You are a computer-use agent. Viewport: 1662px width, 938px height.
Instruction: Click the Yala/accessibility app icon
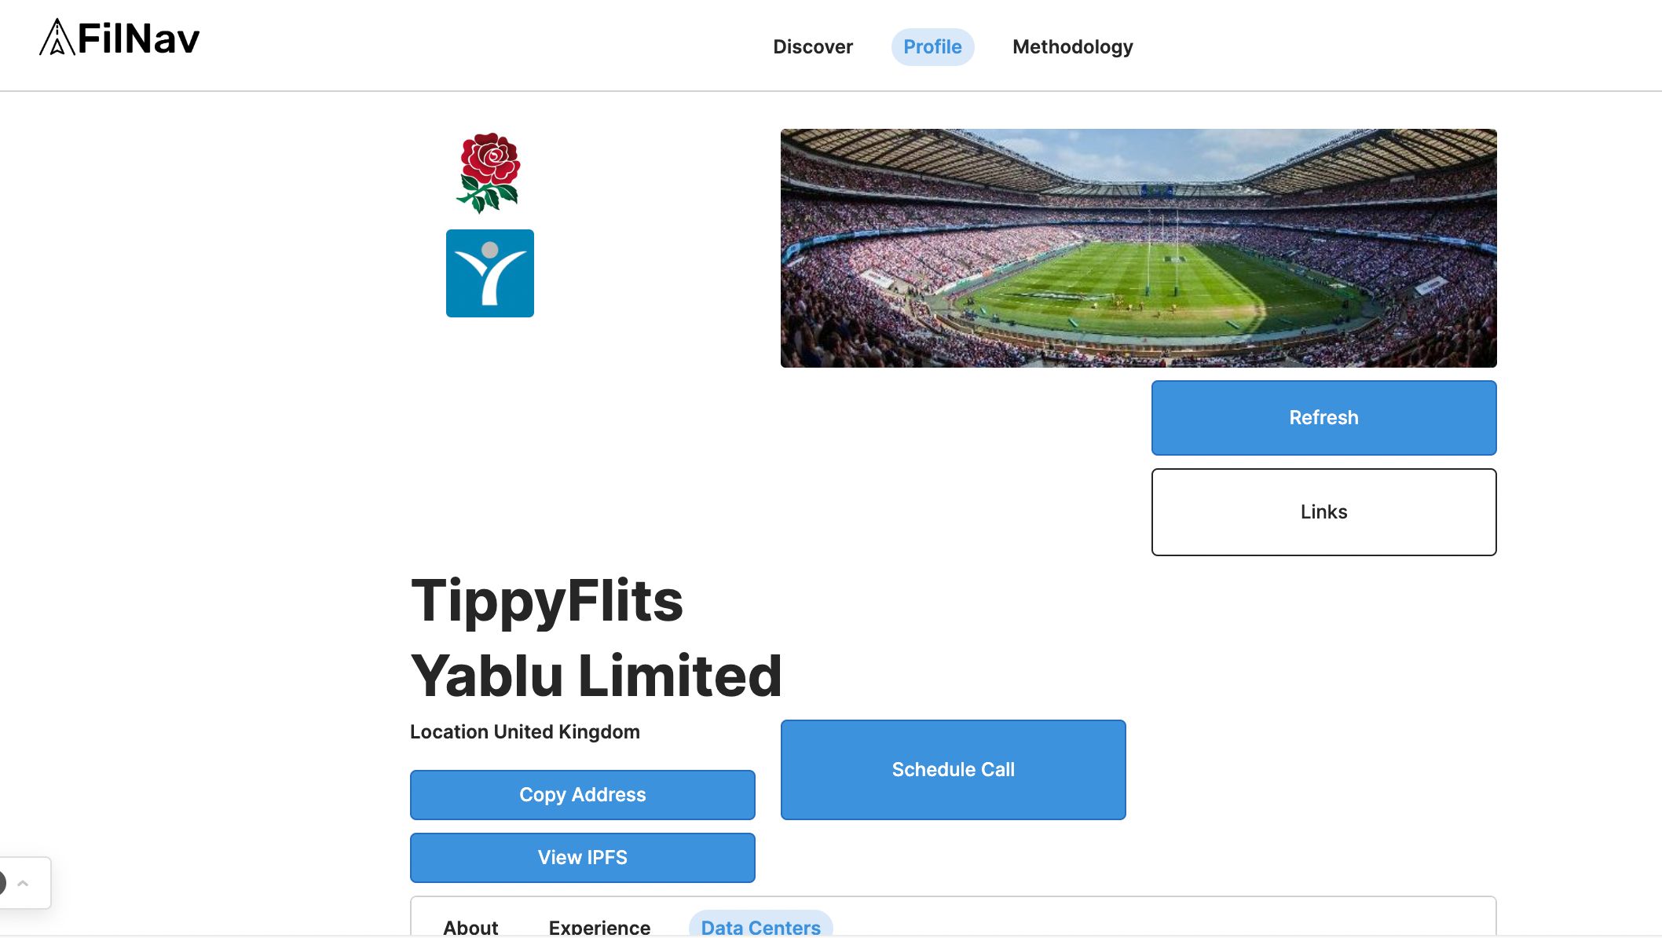(489, 273)
